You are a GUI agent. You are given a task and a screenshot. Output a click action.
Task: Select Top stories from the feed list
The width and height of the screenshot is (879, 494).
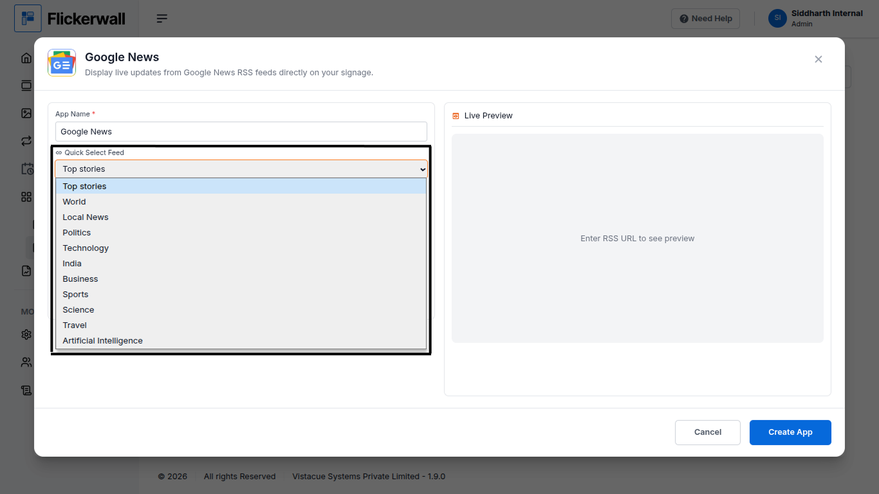pyautogui.click(x=241, y=186)
